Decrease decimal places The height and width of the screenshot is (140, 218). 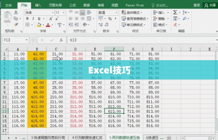coord(107,24)
